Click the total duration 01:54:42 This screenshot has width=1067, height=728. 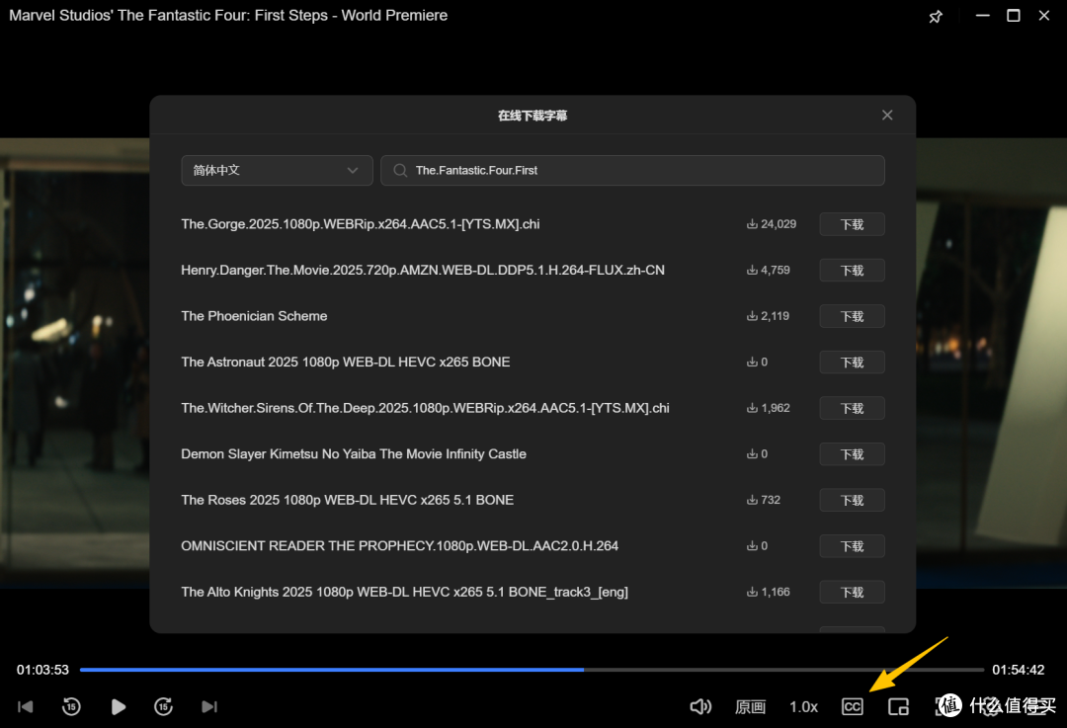click(1018, 670)
